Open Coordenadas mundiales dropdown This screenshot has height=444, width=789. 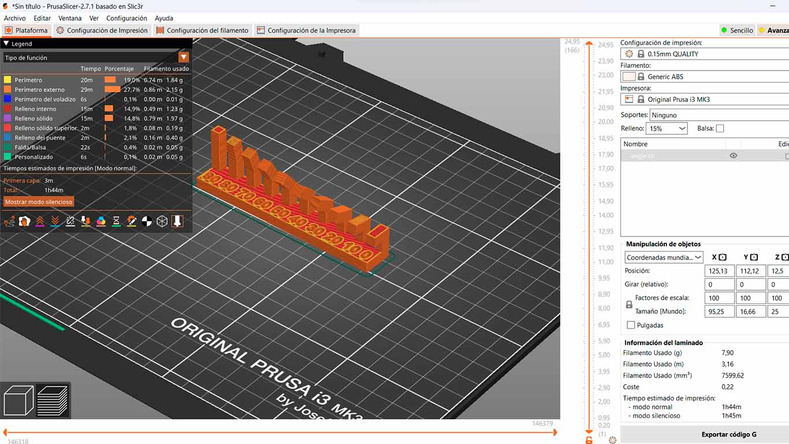click(x=664, y=257)
